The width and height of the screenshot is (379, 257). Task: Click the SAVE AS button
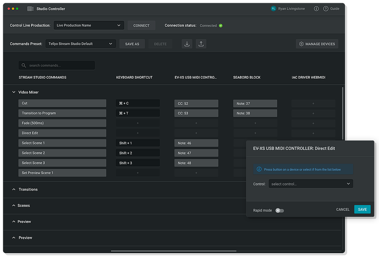[x=132, y=44]
